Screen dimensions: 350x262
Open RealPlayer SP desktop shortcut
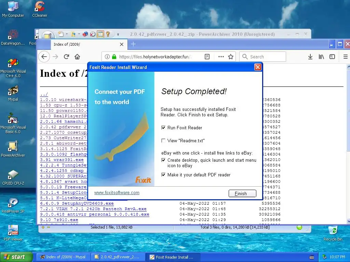pyautogui.click(x=13, y=205)
